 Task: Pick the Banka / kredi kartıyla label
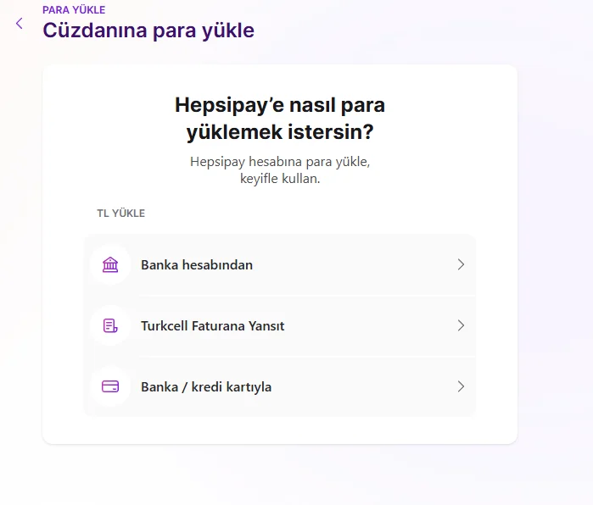(x=206, y=387)
